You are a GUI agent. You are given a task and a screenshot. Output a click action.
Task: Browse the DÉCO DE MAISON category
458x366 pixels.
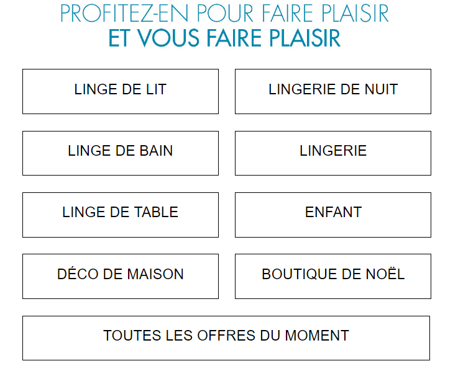[121, 275]
